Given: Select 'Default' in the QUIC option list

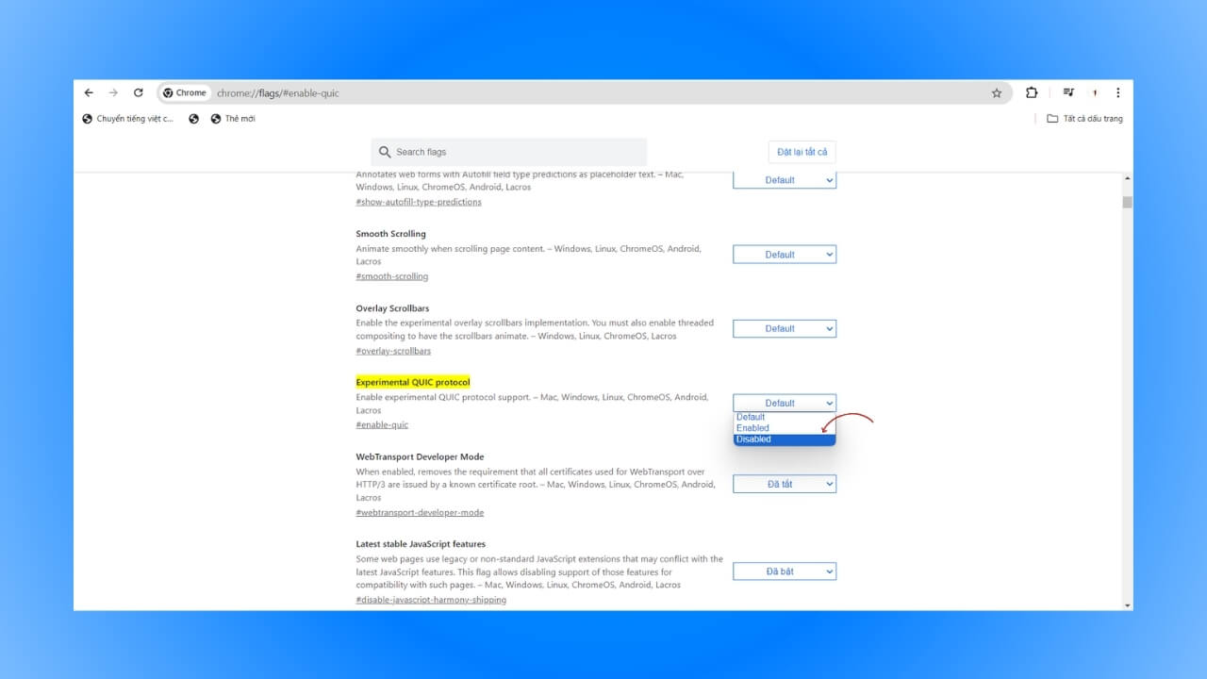Looking at the screenshot, I should coord(785,417).
